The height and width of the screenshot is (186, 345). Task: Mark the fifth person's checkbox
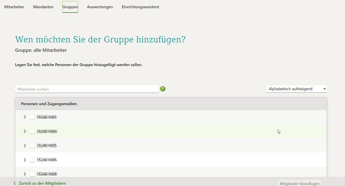tap(32, 174)
